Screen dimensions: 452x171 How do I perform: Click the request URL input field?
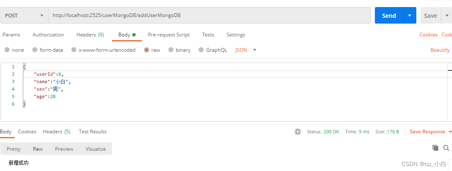click(209, 16)
